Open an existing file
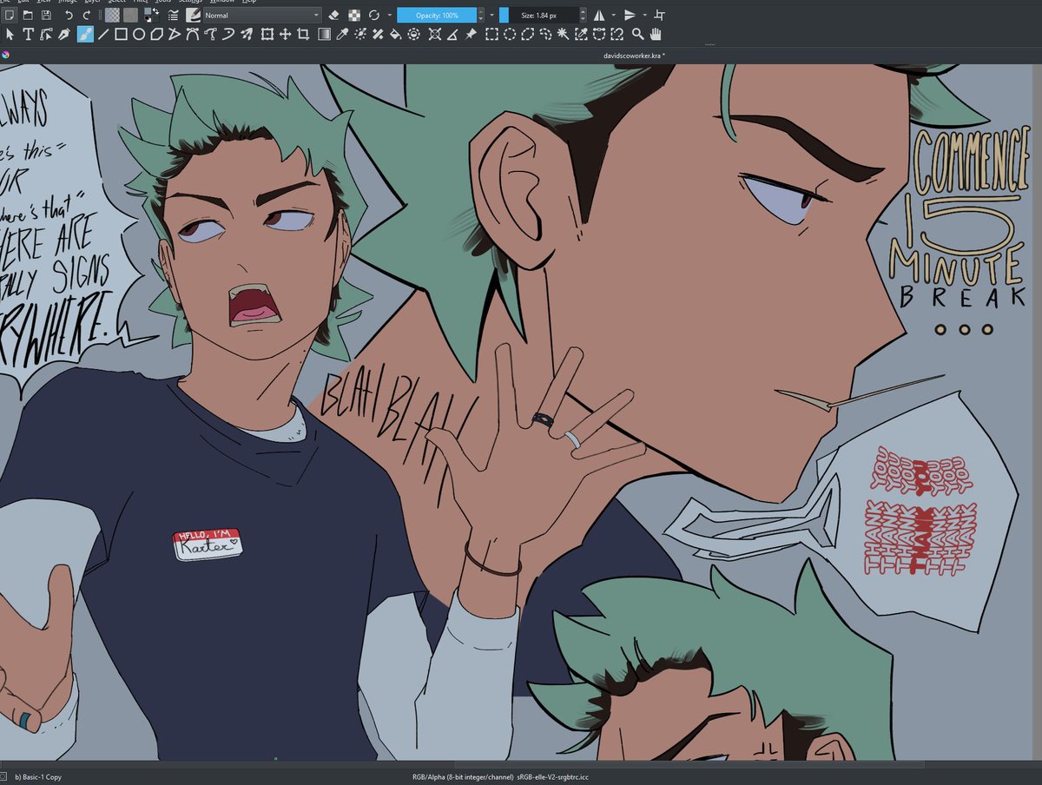The height and width of the screenshot is (785, 1042). point(28,15)
